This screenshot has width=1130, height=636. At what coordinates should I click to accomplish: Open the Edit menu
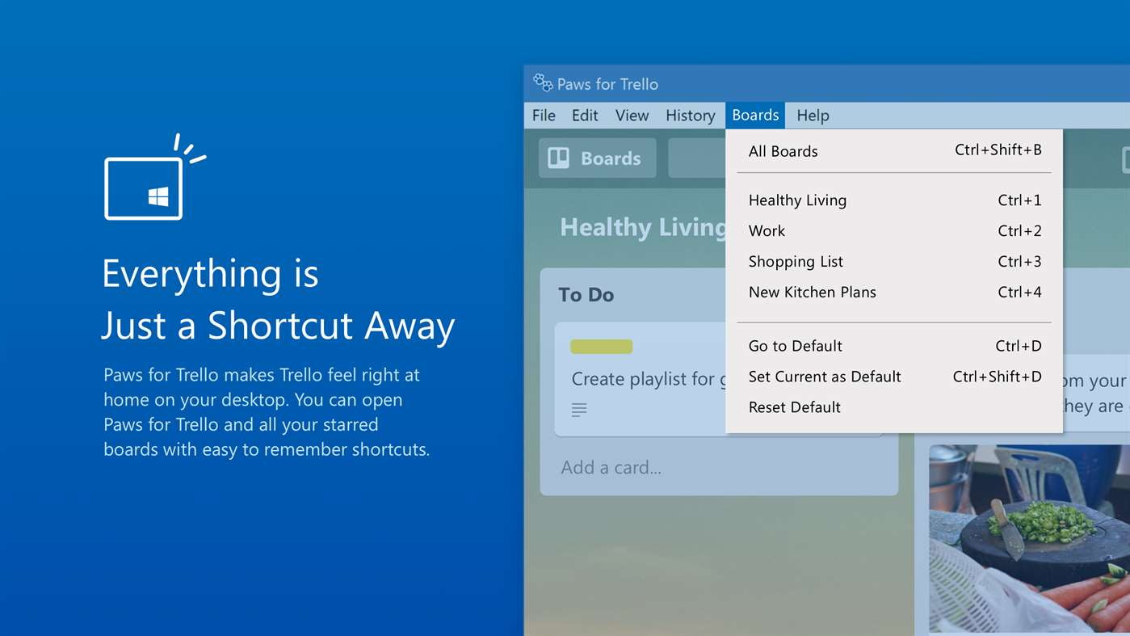[x=585, y=116]
